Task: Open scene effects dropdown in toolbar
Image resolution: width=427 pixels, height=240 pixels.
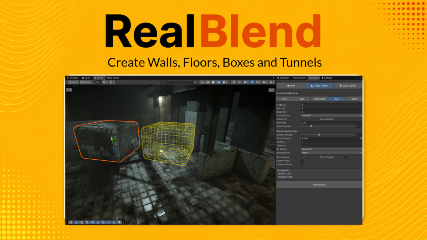Action: point(246,82)
